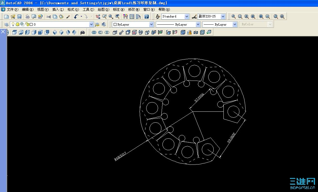Toggle layer 0 lock padlock icon
This screenshot has width=318, height=192.
[27, 24]
